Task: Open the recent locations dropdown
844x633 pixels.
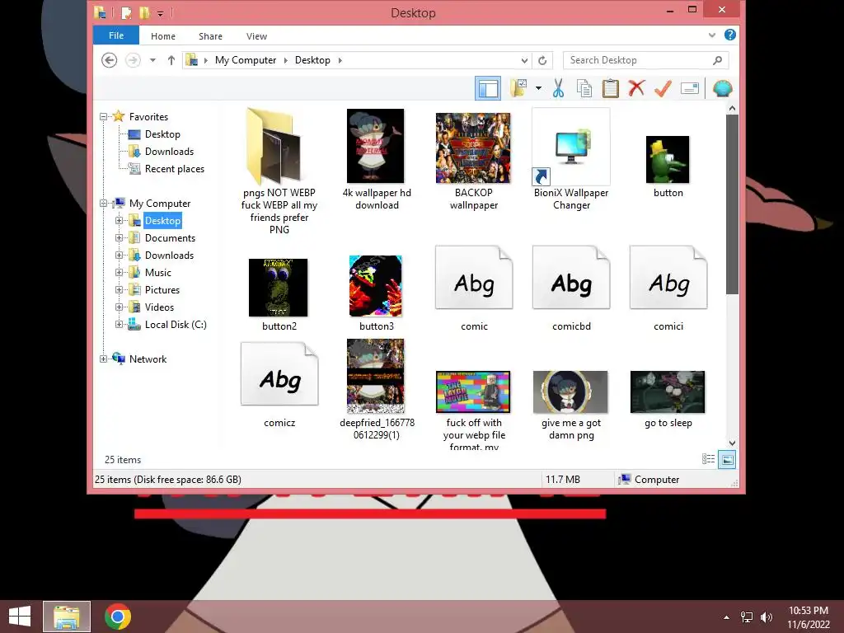Action: coord(152,60)
